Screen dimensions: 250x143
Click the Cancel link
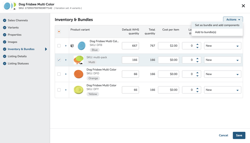(x=223, y=135)
